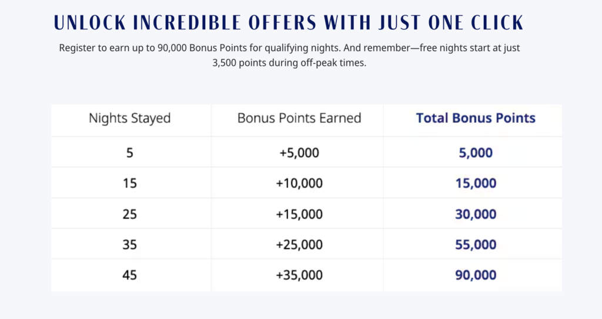Viewport: 602px width, 319px height.
Task: Click the +35,000 bonus points cell
Action: point(299,275)
